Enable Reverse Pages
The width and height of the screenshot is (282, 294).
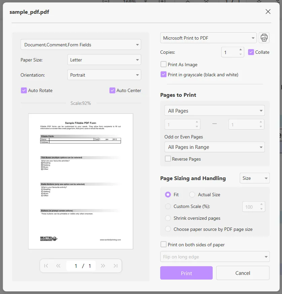point(168,159)
